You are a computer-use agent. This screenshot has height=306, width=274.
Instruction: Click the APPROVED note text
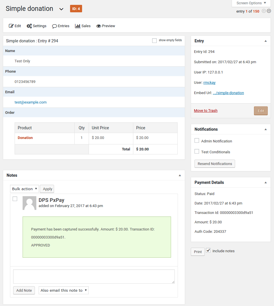click(x=41, y=245)
